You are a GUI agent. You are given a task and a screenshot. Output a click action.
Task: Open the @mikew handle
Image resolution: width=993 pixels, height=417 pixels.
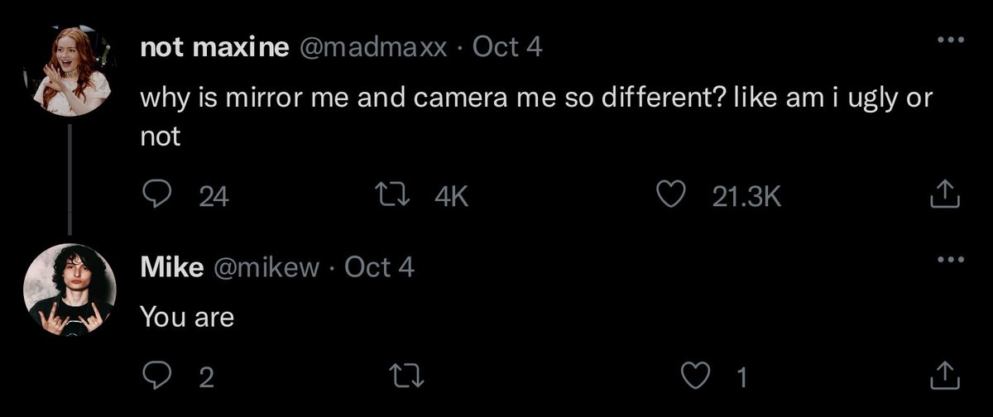pos(266,267)
